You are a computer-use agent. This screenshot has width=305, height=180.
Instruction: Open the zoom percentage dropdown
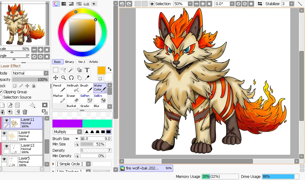pos(190,4)
